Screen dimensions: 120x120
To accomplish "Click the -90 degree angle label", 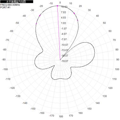I will click(3, 59).
